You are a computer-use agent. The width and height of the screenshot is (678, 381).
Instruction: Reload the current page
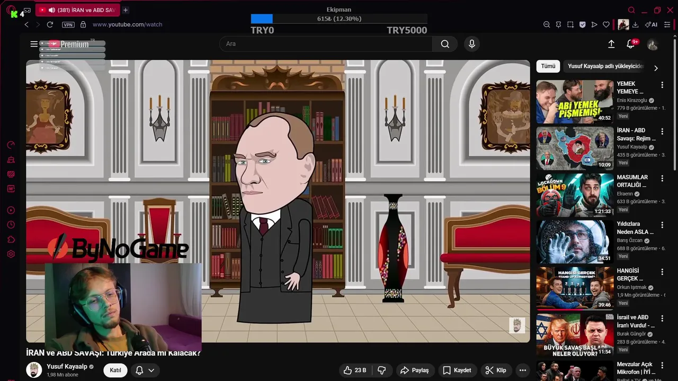pos(50,24)
